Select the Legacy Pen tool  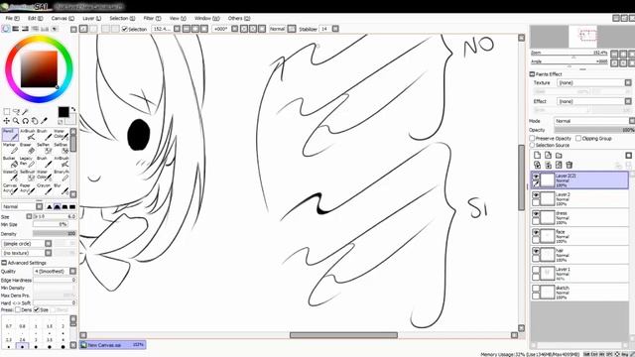(27, 162)
